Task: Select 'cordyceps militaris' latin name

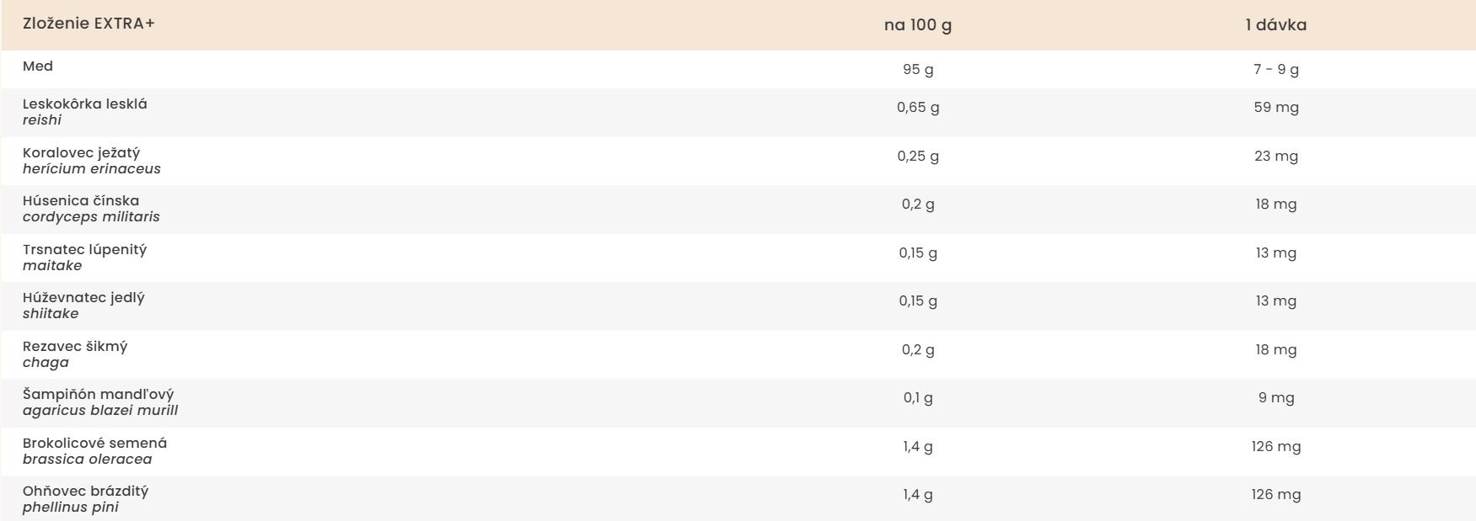Action: click(91, 217)
